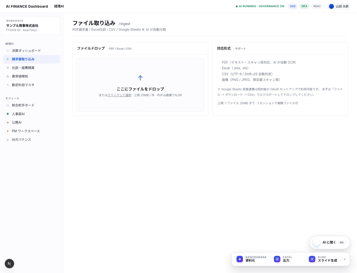
Task: Click the MFA badge
Action: tap(304, 6)
